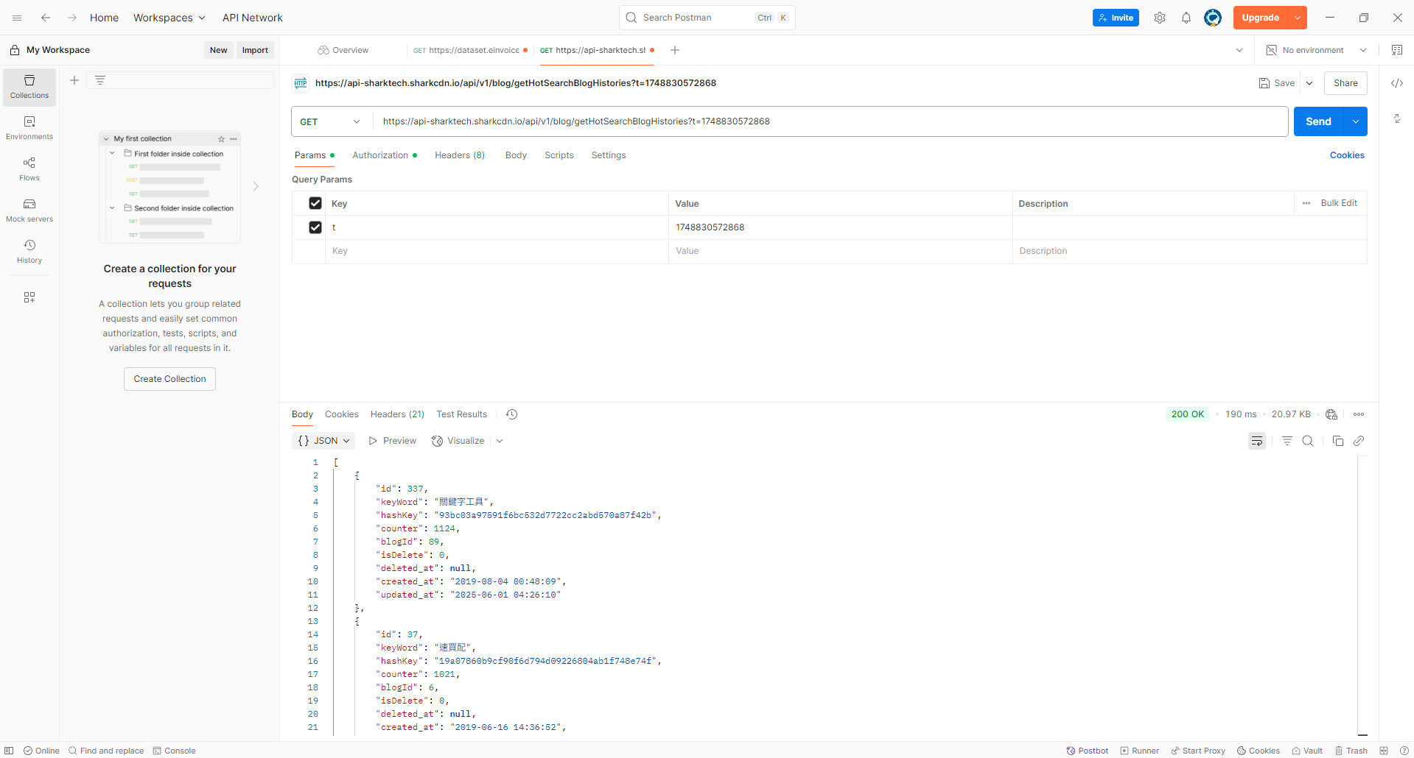Open the Workspaces dropdown
This screenshot has height=758, width=1414.
[x=169, y=18]
